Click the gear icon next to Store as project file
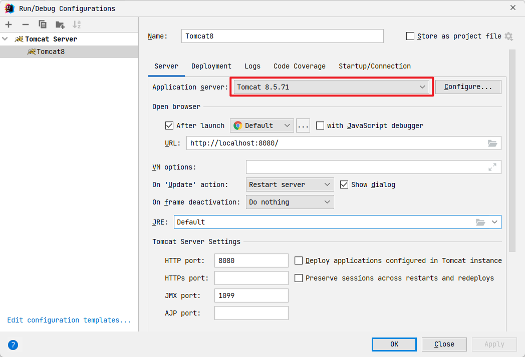The width and height of the screenshot is (525, 357). [508, 36]
